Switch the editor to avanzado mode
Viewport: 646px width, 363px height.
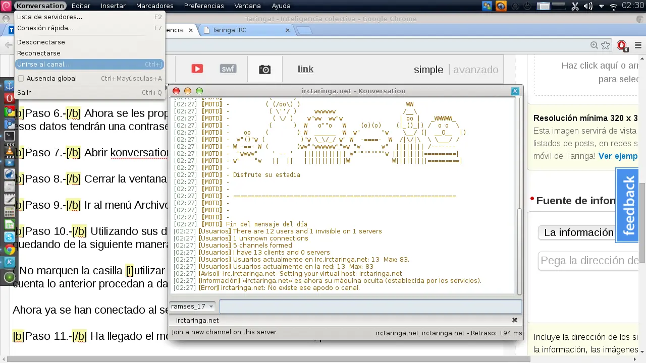tap(475, 70)
